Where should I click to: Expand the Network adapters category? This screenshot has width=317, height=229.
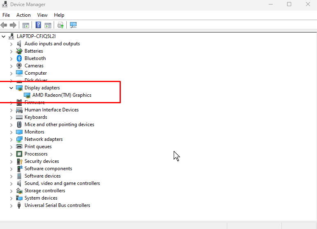(x=11, y=139)
